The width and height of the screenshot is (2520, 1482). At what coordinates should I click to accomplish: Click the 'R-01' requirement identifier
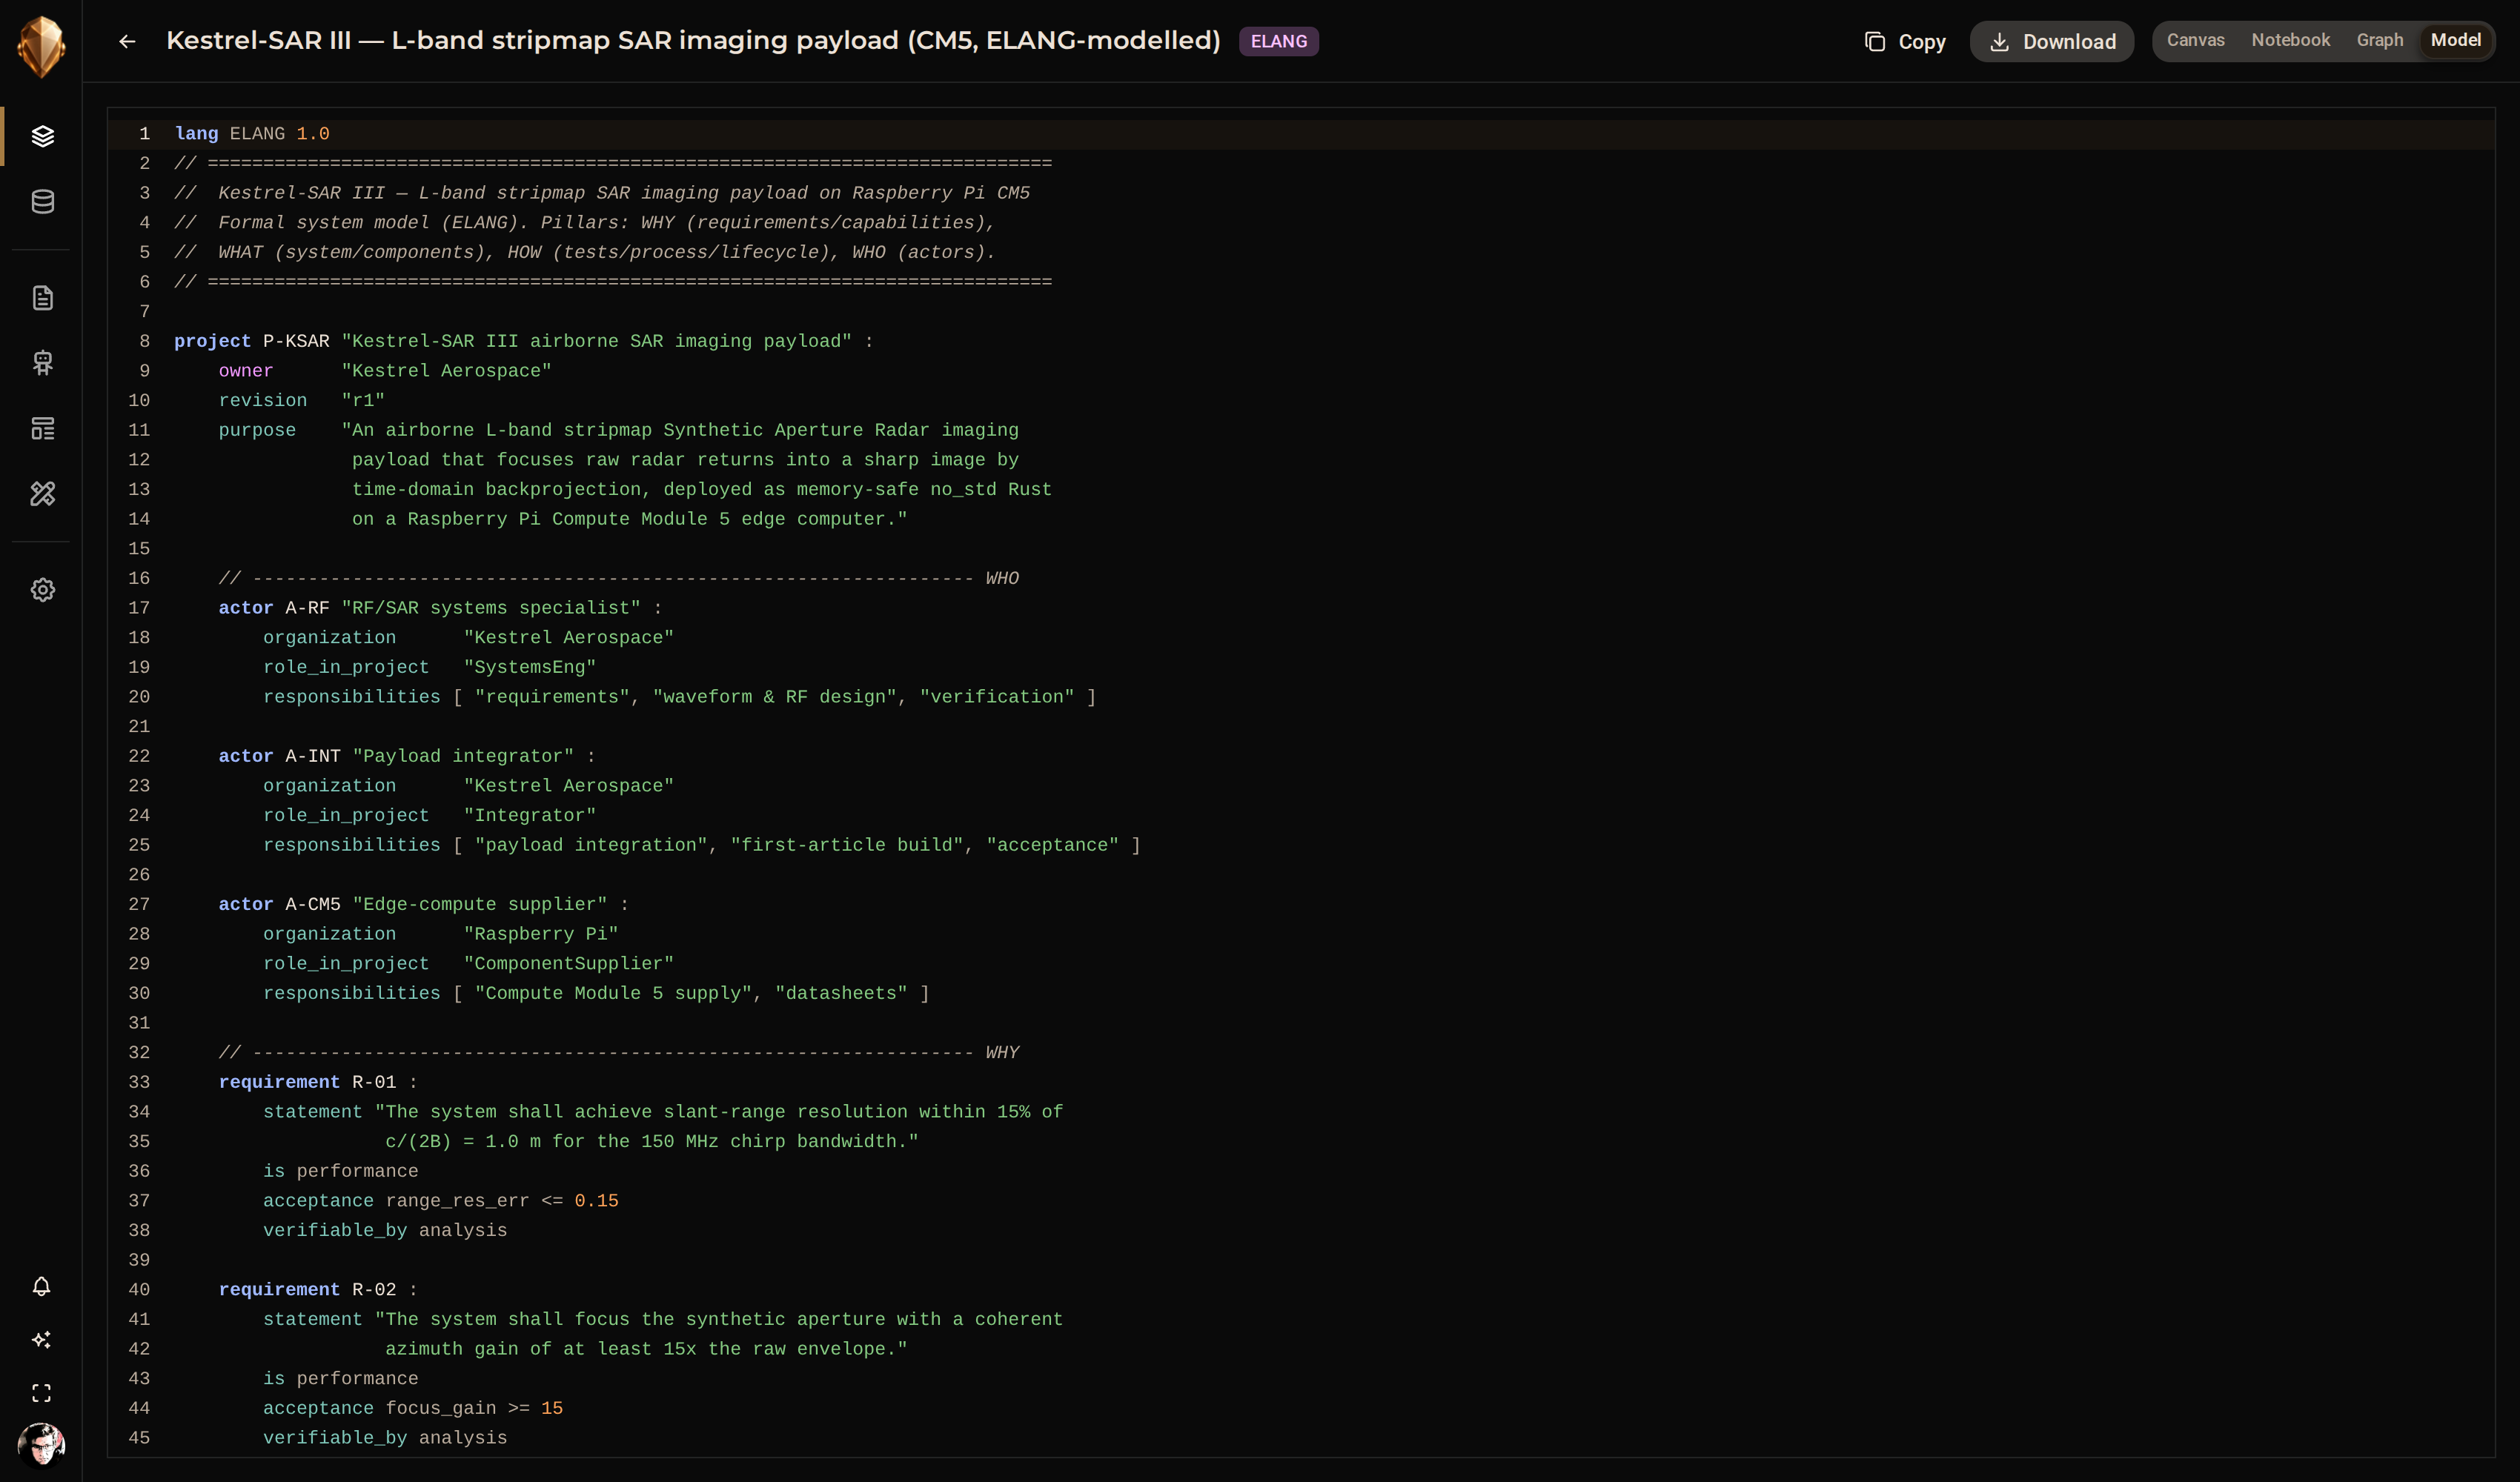coord(374,1082)
